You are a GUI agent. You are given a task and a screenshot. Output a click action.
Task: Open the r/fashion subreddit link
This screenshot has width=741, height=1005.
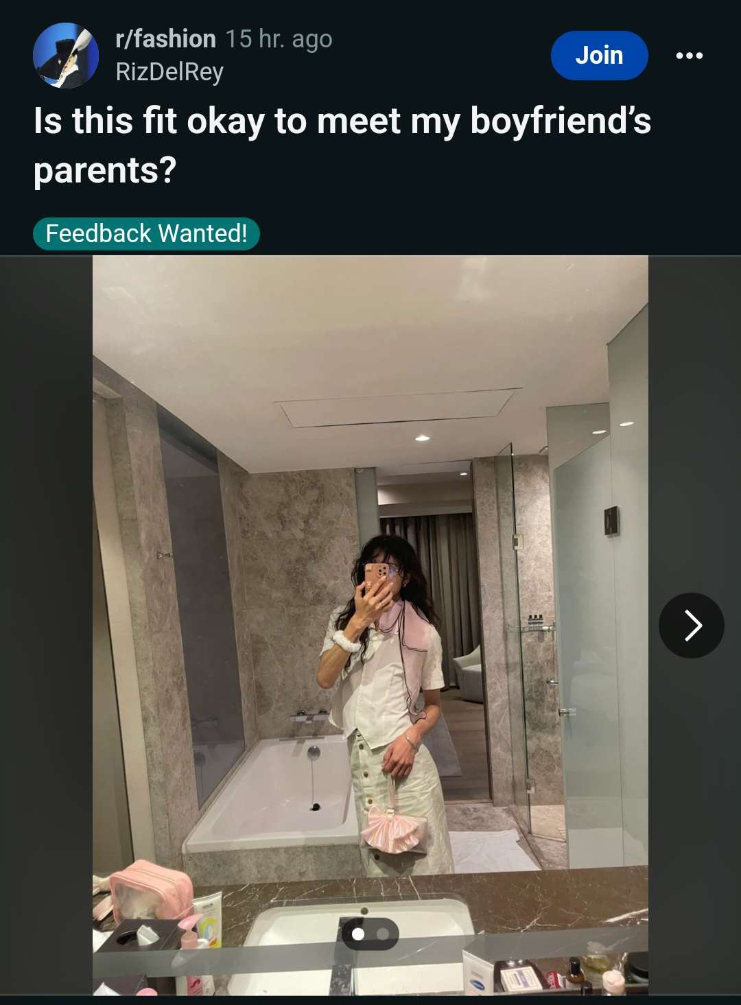tap(165, 39)
